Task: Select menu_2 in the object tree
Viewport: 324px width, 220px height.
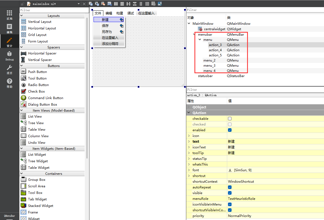Action: pos(209,60)
